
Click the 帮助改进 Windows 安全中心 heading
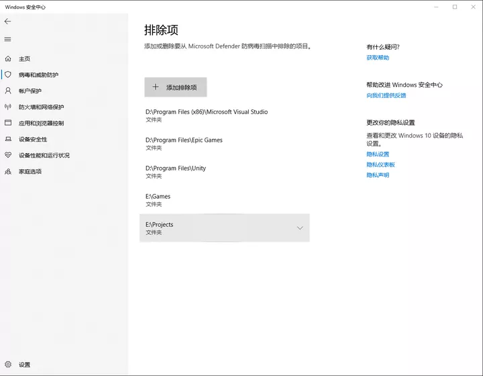point(404,85)
